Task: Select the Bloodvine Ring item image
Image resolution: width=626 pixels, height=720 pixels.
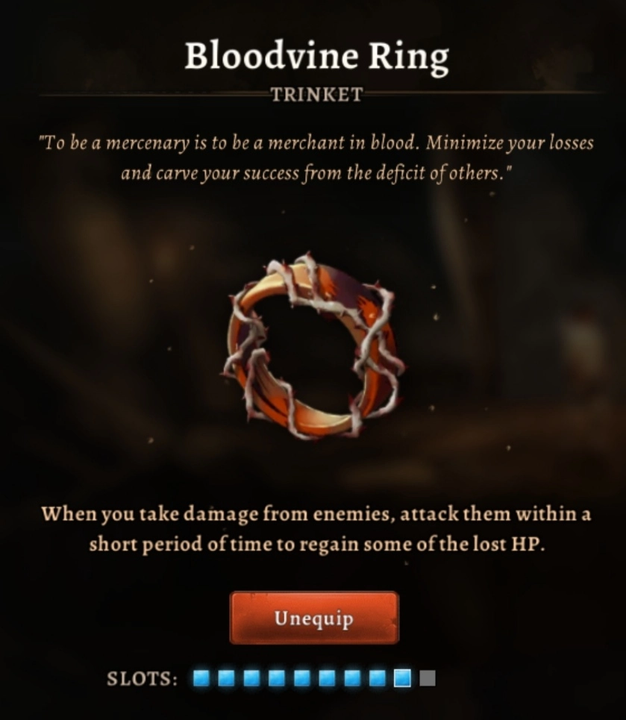Action: [314, 345]
